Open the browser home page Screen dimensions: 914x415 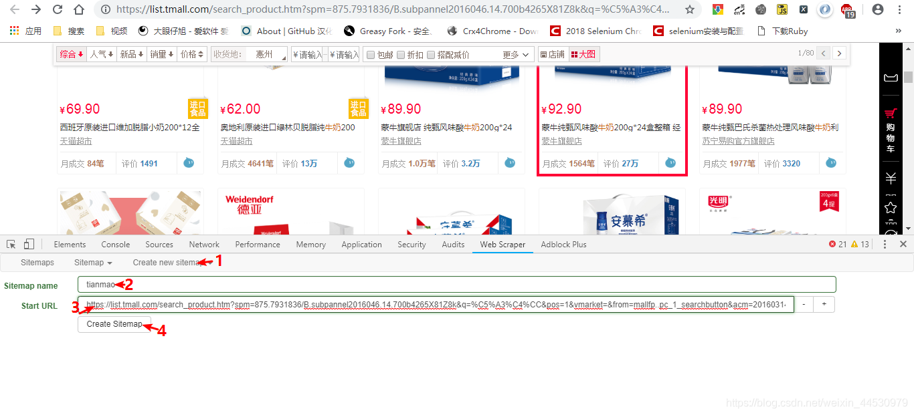79,9
